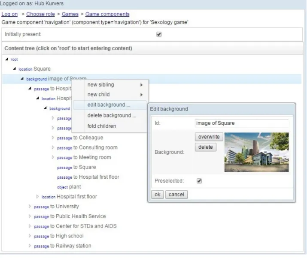Select the passage to Hospital first floor item
This screenshot has width=307, height=258.
(88, 177)
